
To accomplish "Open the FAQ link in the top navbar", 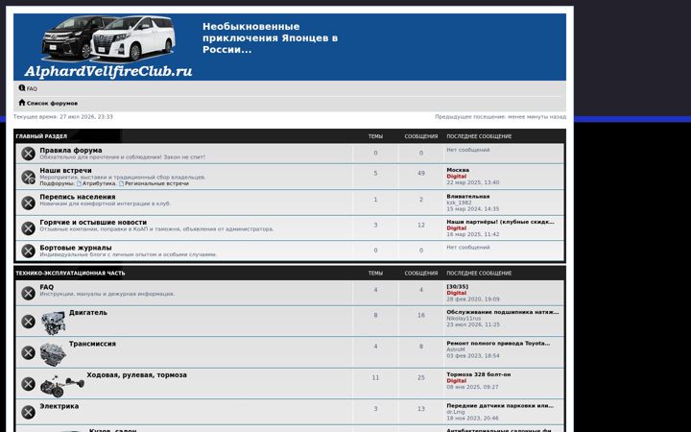I will pyautogui.click(x=32, y=89).
